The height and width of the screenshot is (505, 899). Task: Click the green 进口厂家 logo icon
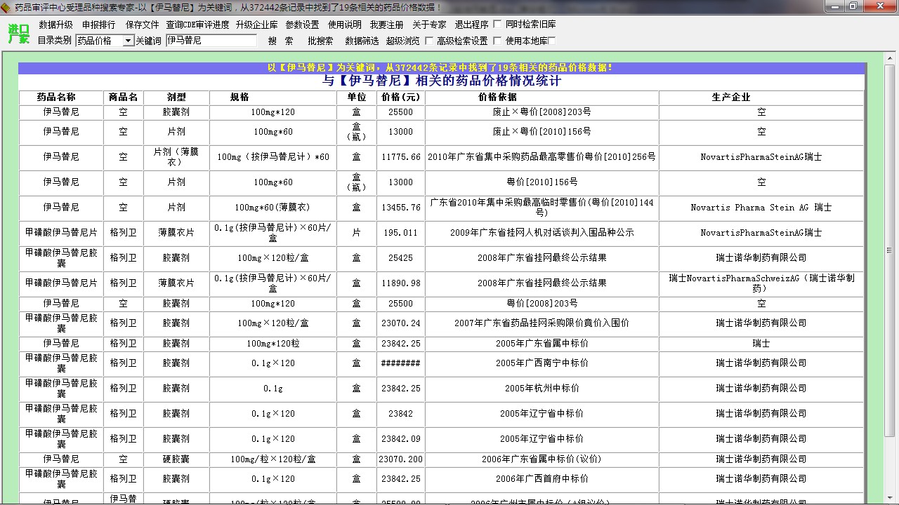click(x=19, y=33)
